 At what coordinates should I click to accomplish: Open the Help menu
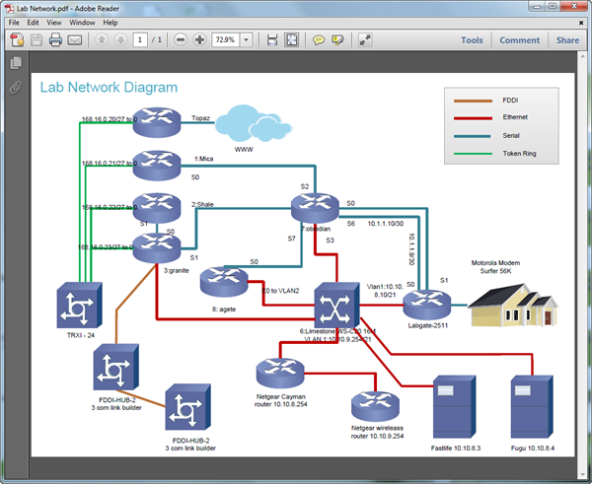tap(111, 23)
